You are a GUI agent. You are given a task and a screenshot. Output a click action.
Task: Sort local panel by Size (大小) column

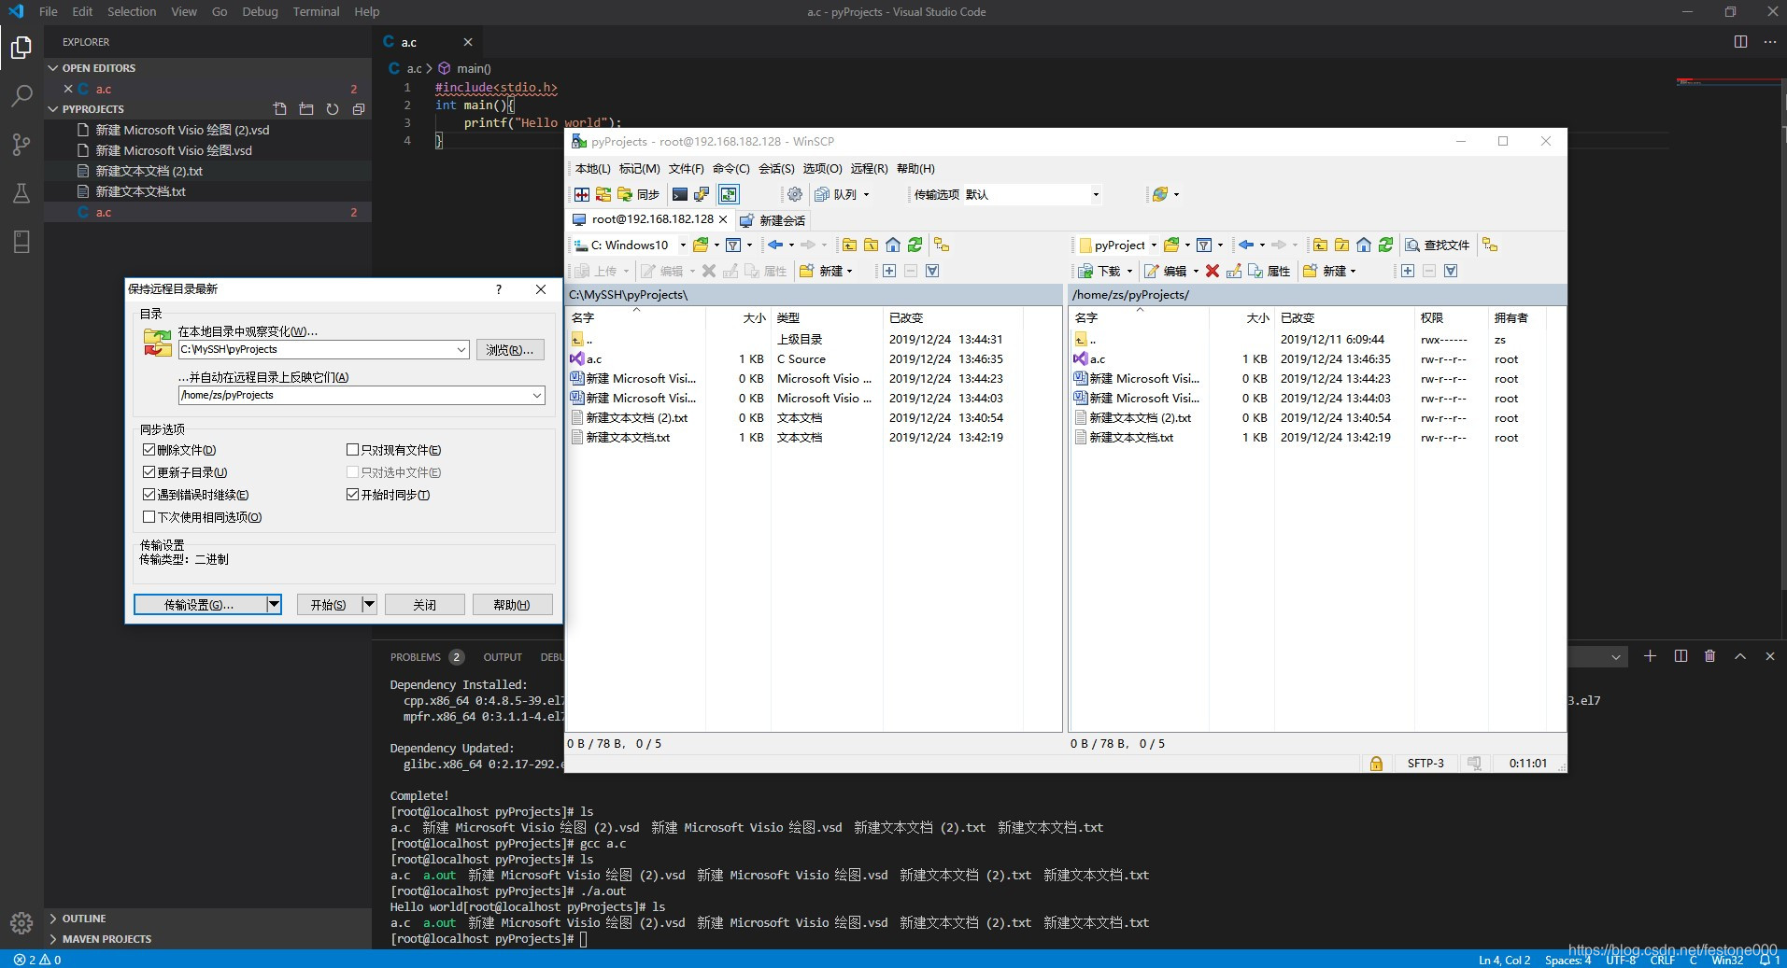[x=739, y=318]
